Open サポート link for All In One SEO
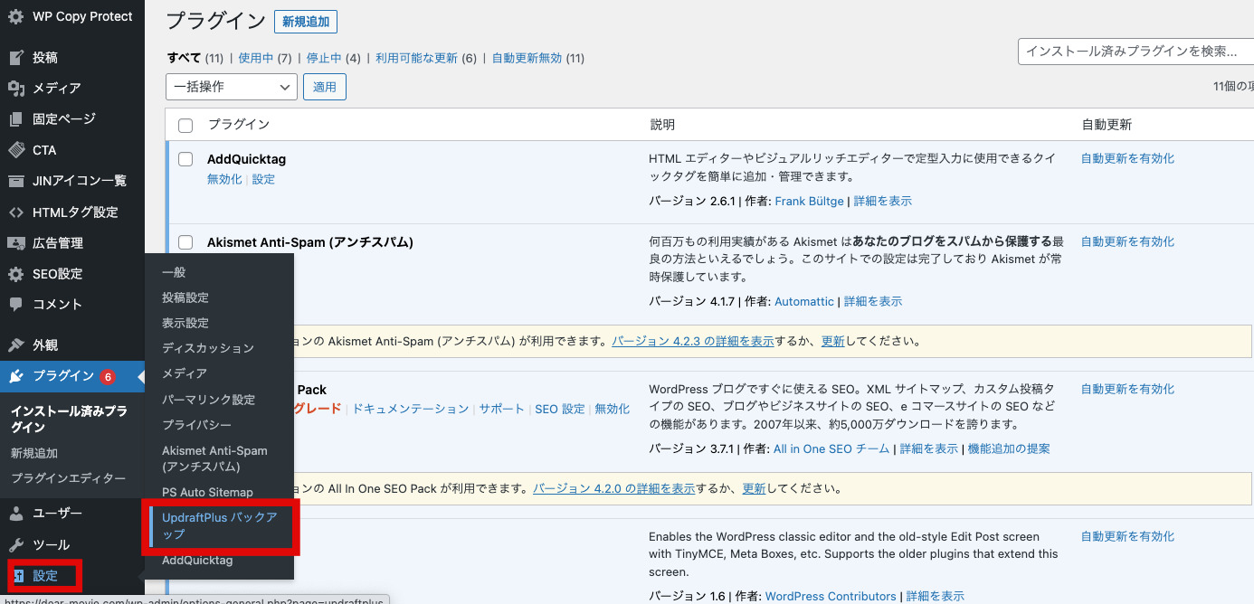The image size is (1254, 604). (x=502, y=409)
